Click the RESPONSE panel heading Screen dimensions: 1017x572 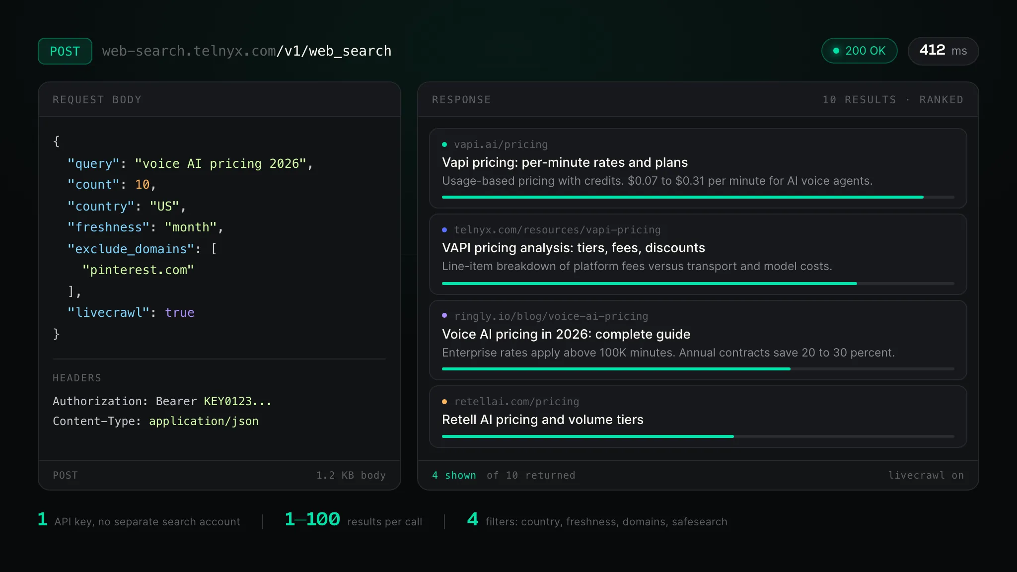[461, 100]
